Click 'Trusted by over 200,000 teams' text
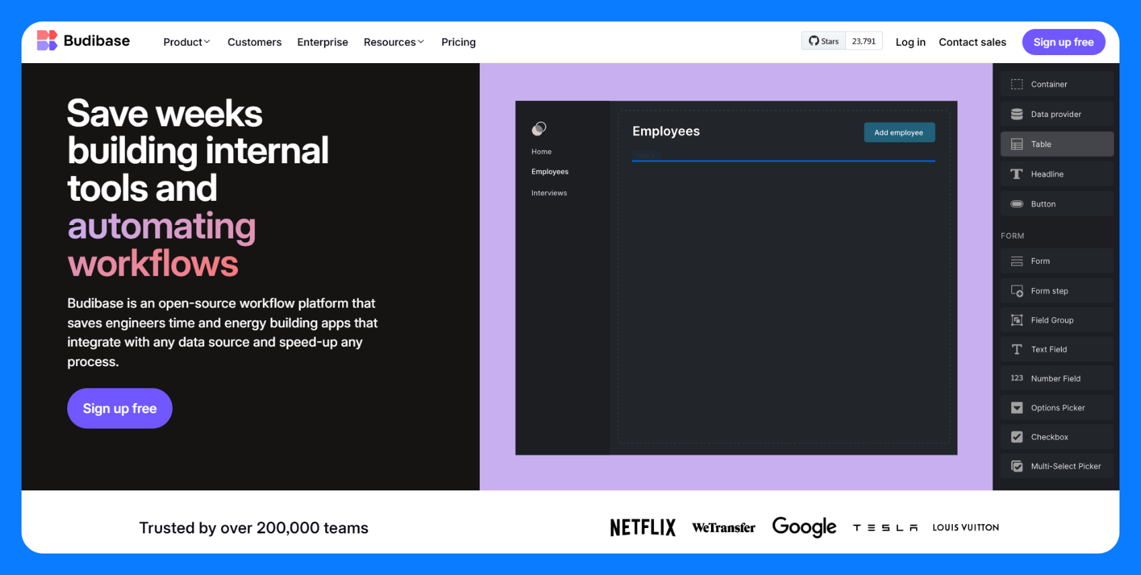The height and width of the screenshot is (575, 1141). [254, 528]
